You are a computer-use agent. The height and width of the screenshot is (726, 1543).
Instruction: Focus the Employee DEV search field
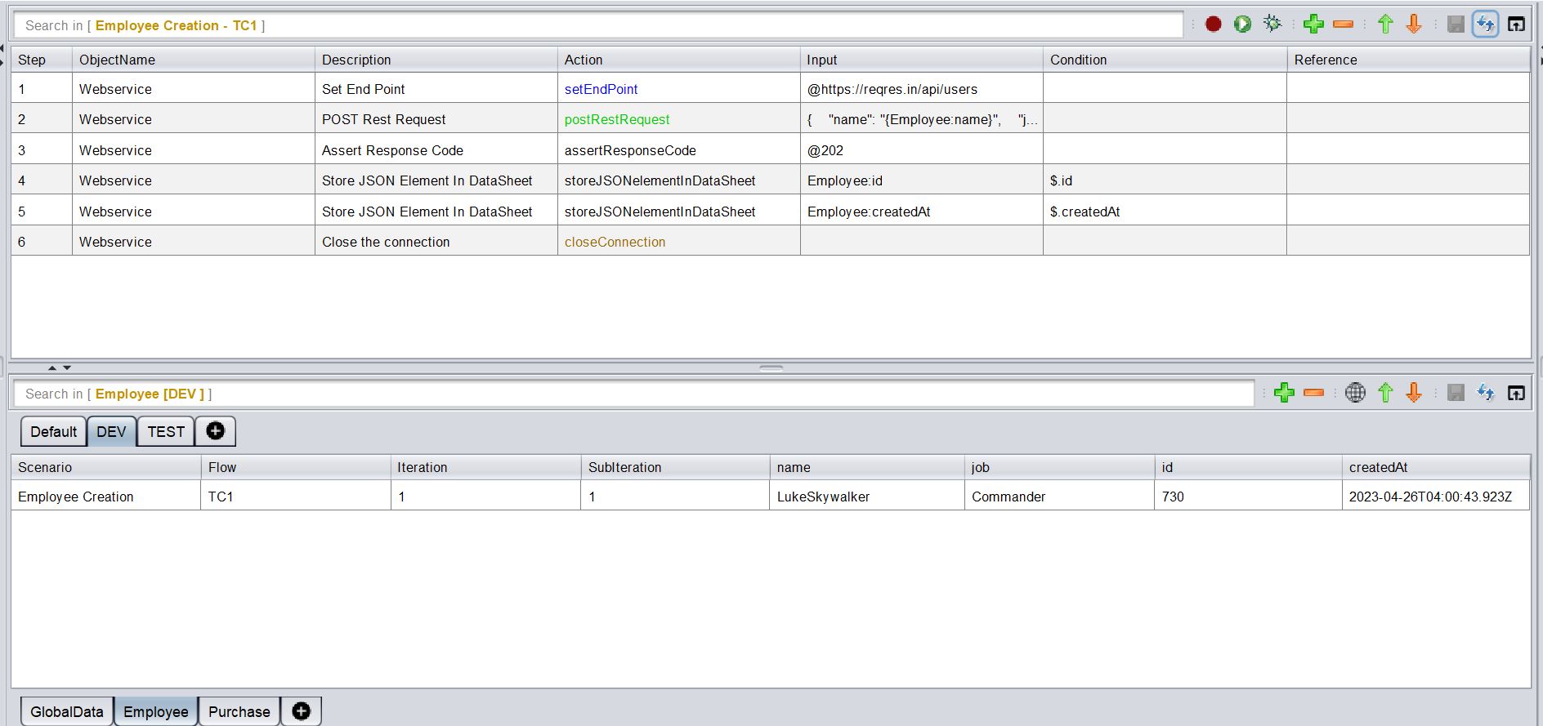(633, 394)
